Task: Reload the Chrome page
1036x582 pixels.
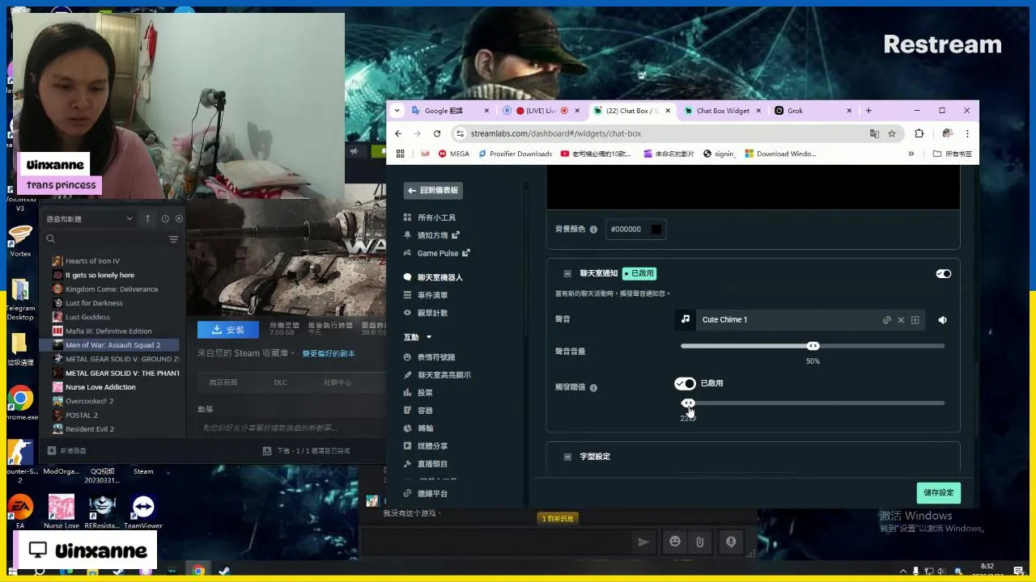Action: pyautogui.click(x=437, y=133)
